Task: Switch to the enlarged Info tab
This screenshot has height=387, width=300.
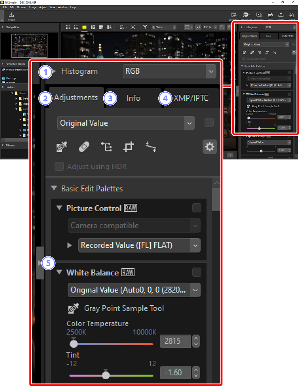Action: click(x=133, y=98)
